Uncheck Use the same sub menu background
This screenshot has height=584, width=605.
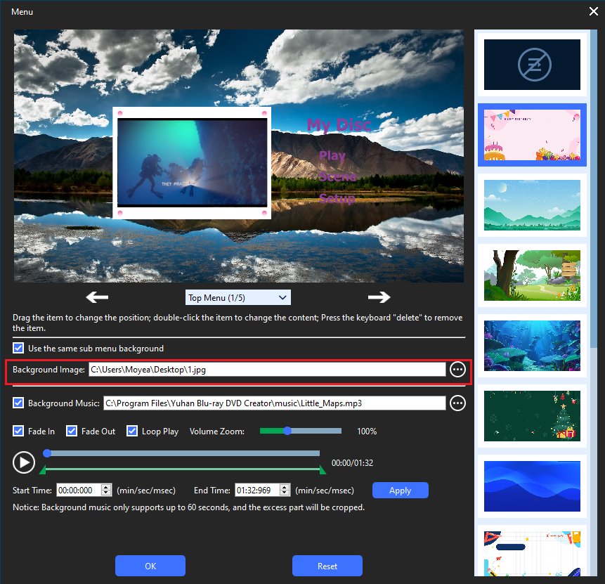tap(18, 349)
